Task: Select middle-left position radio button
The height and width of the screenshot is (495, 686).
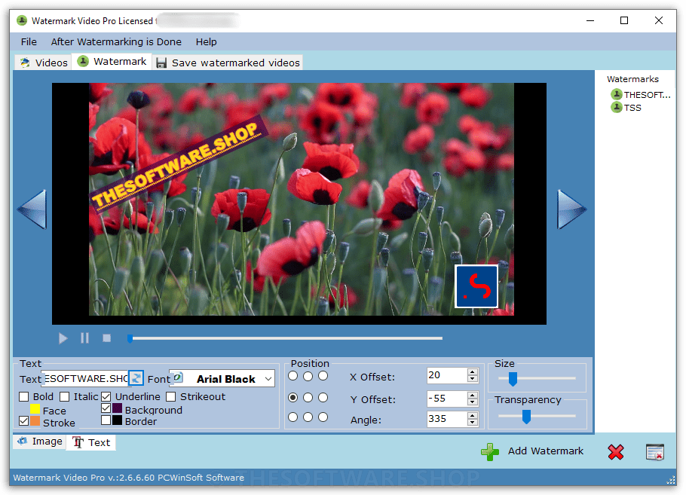Action: [x=293, y=397]
